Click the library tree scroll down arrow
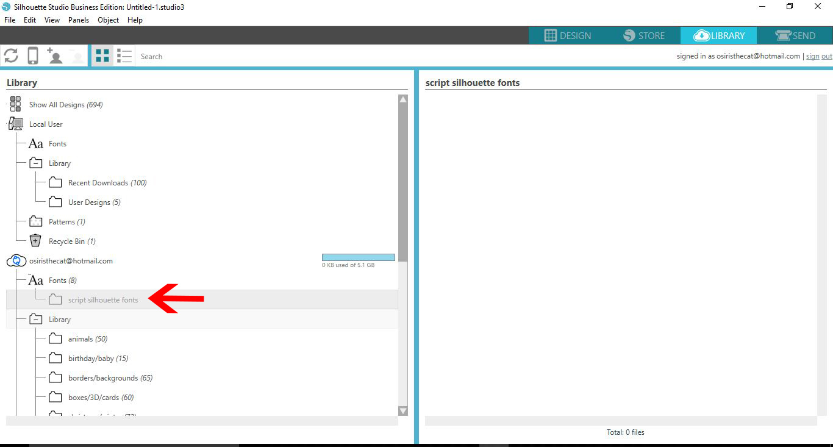 pyautogui.click(x=403, y=411)
